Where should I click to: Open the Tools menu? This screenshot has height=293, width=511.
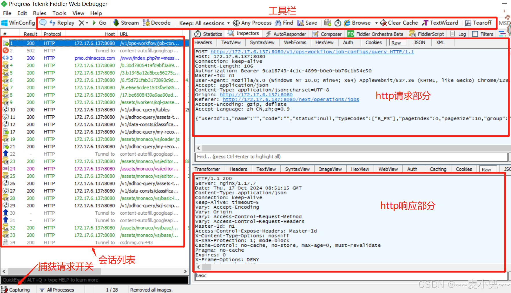59,13
